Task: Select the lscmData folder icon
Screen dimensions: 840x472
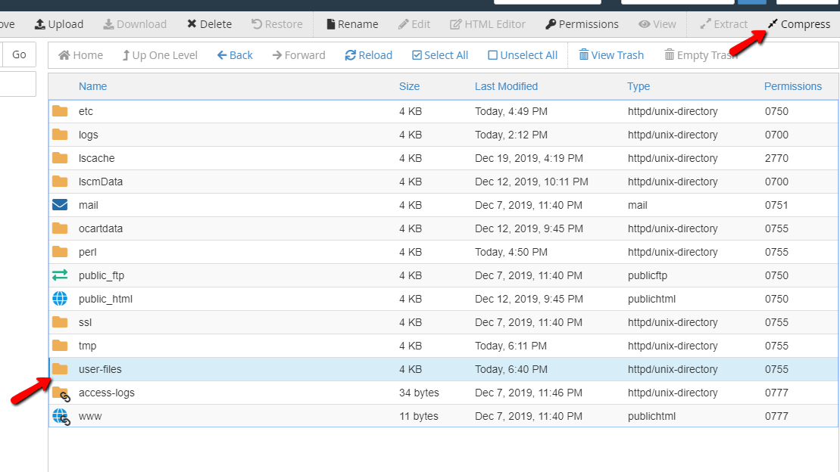Action: (60, 182)
